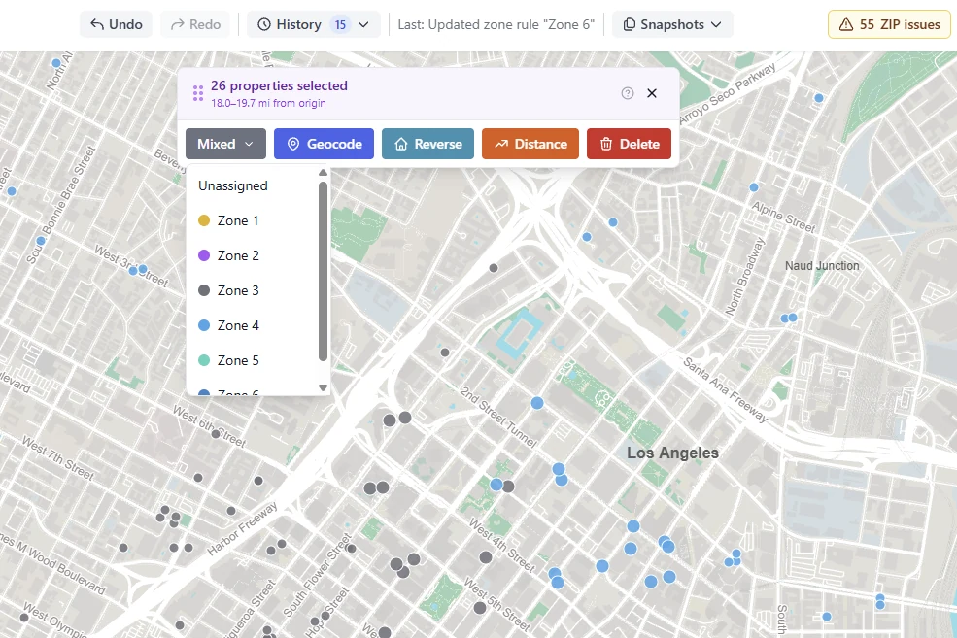Open the History dropdown
Viewport: 957px width, 638px height.
coord(314,24)
